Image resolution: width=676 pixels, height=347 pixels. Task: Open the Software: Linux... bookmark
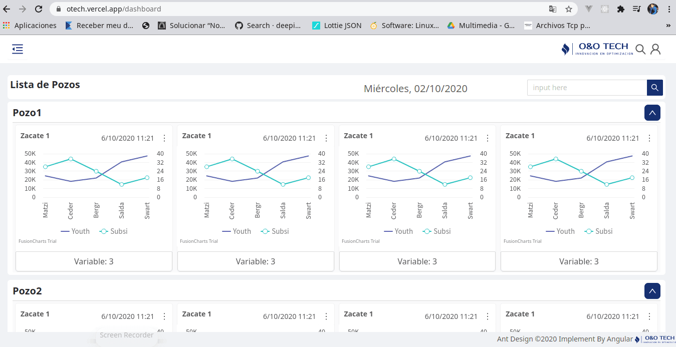click(404, 26)
